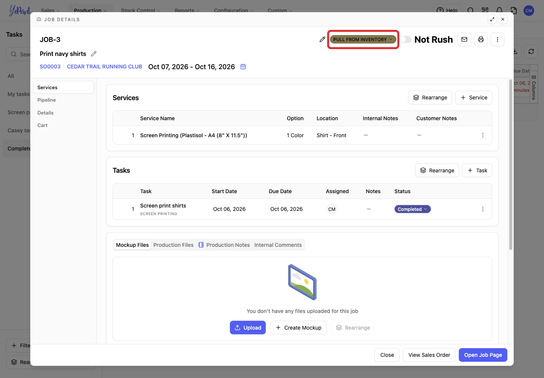Screen dimensions: 544x378
Task: Print the job with printer icon
Action: tap(481, 39)
